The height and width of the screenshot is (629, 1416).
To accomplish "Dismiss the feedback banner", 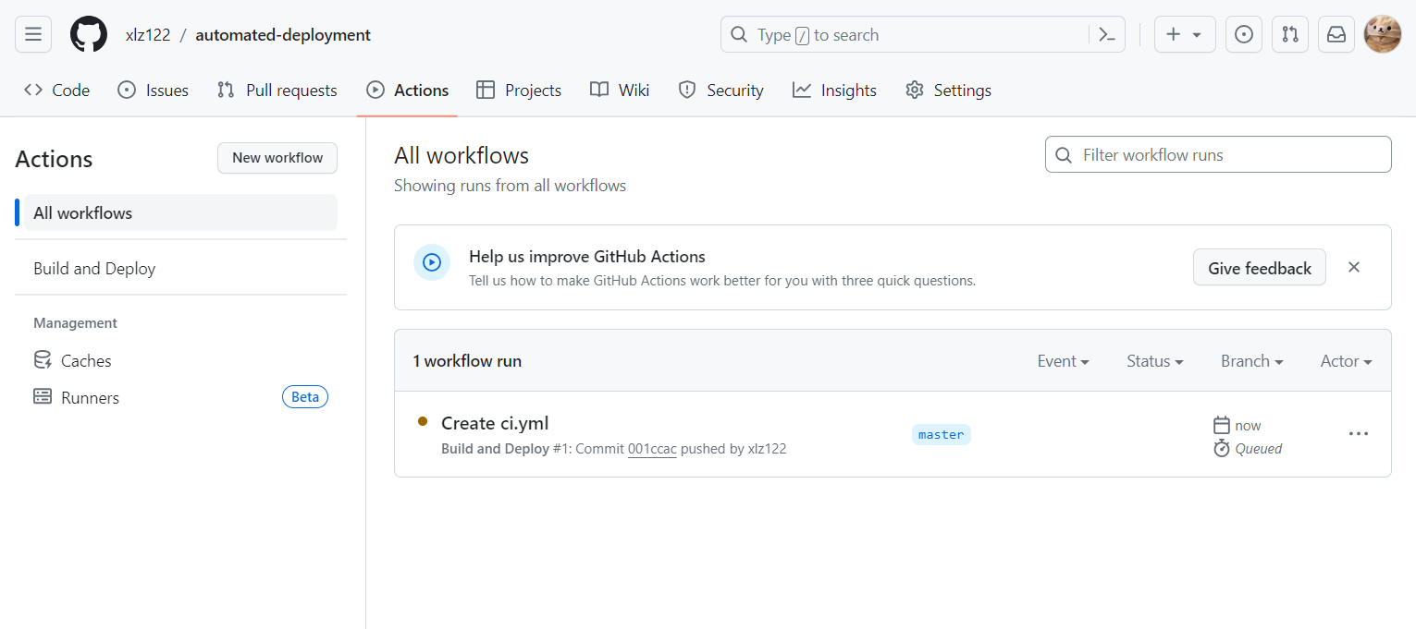I will coord(1354,267).
